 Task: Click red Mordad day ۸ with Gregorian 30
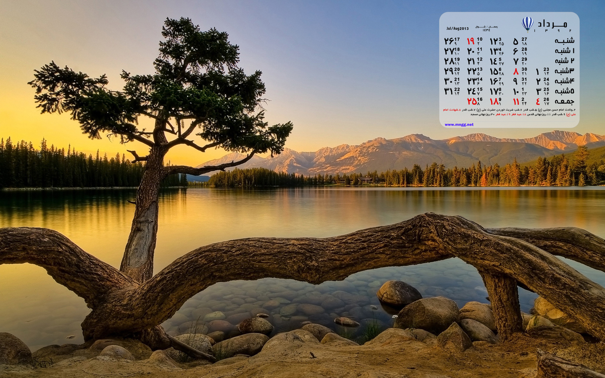coord(520,71)
